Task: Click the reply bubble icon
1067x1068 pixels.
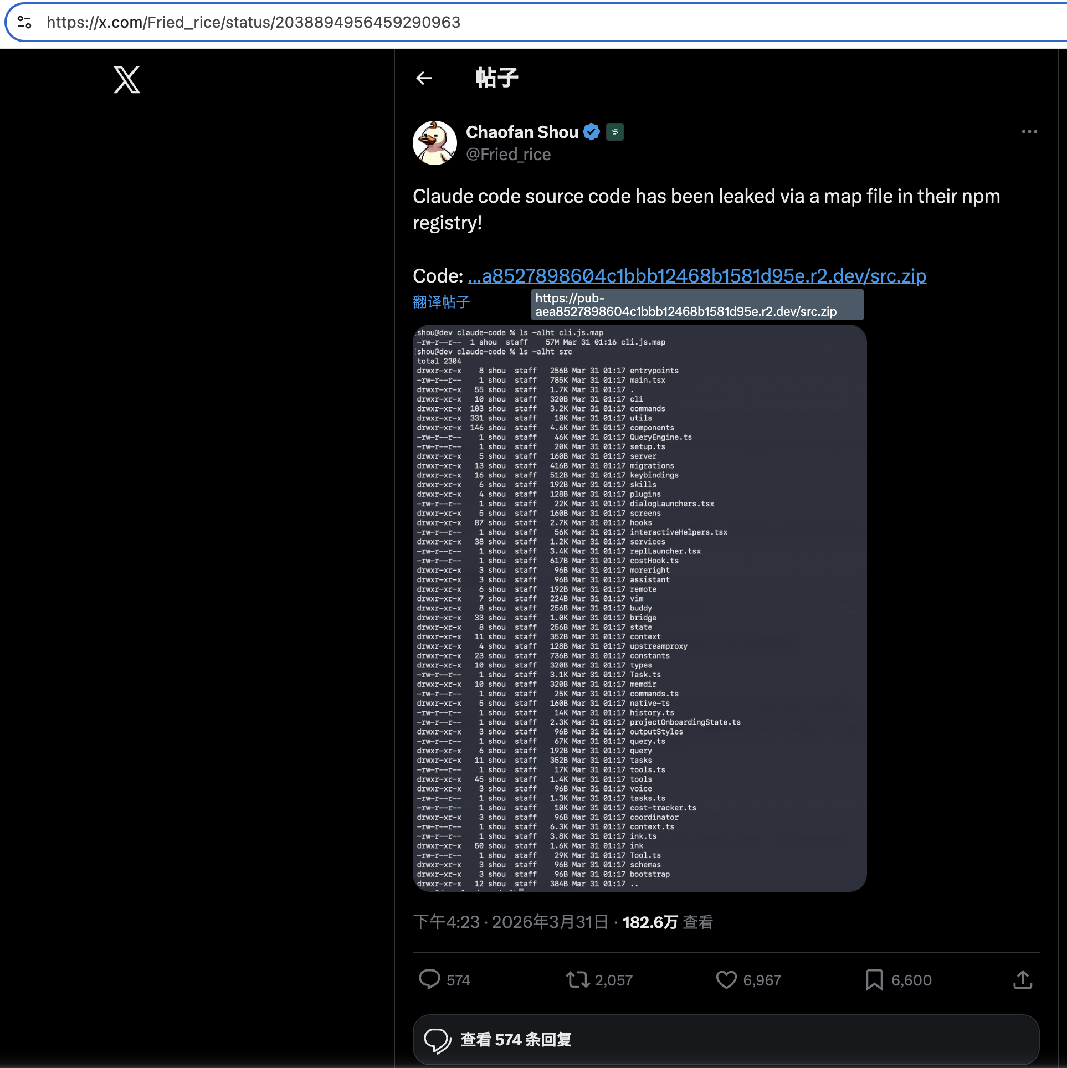Action: [x=429, y=979]
